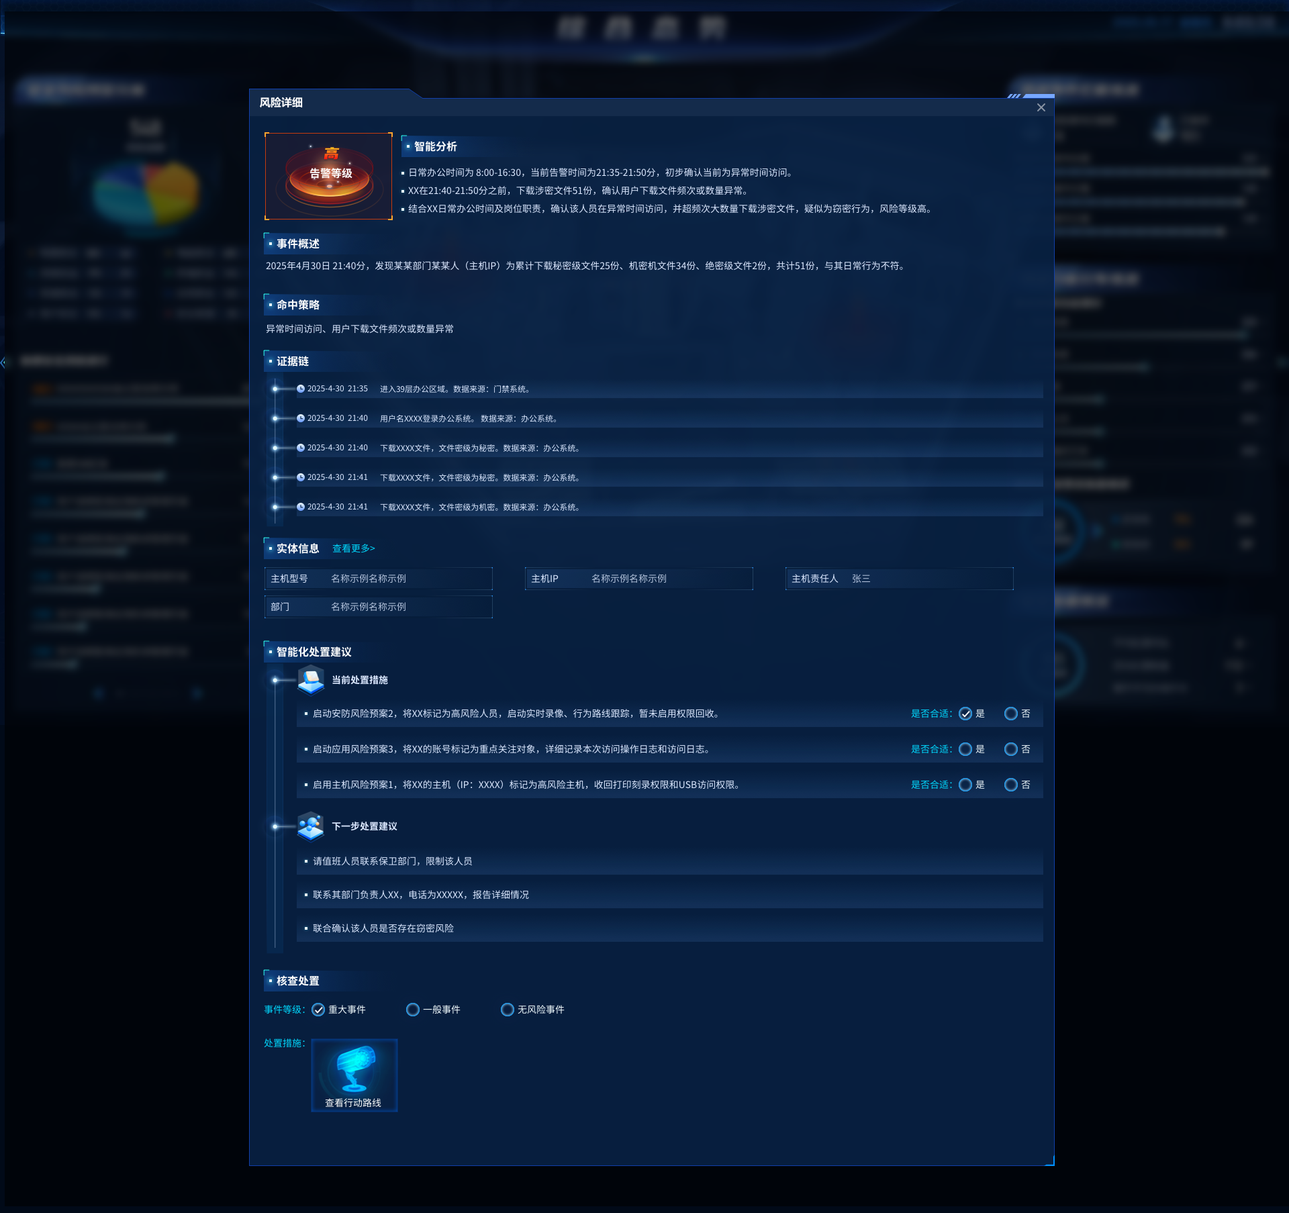Click the high alert level badge image
1289x1213 pixels.
328,176
